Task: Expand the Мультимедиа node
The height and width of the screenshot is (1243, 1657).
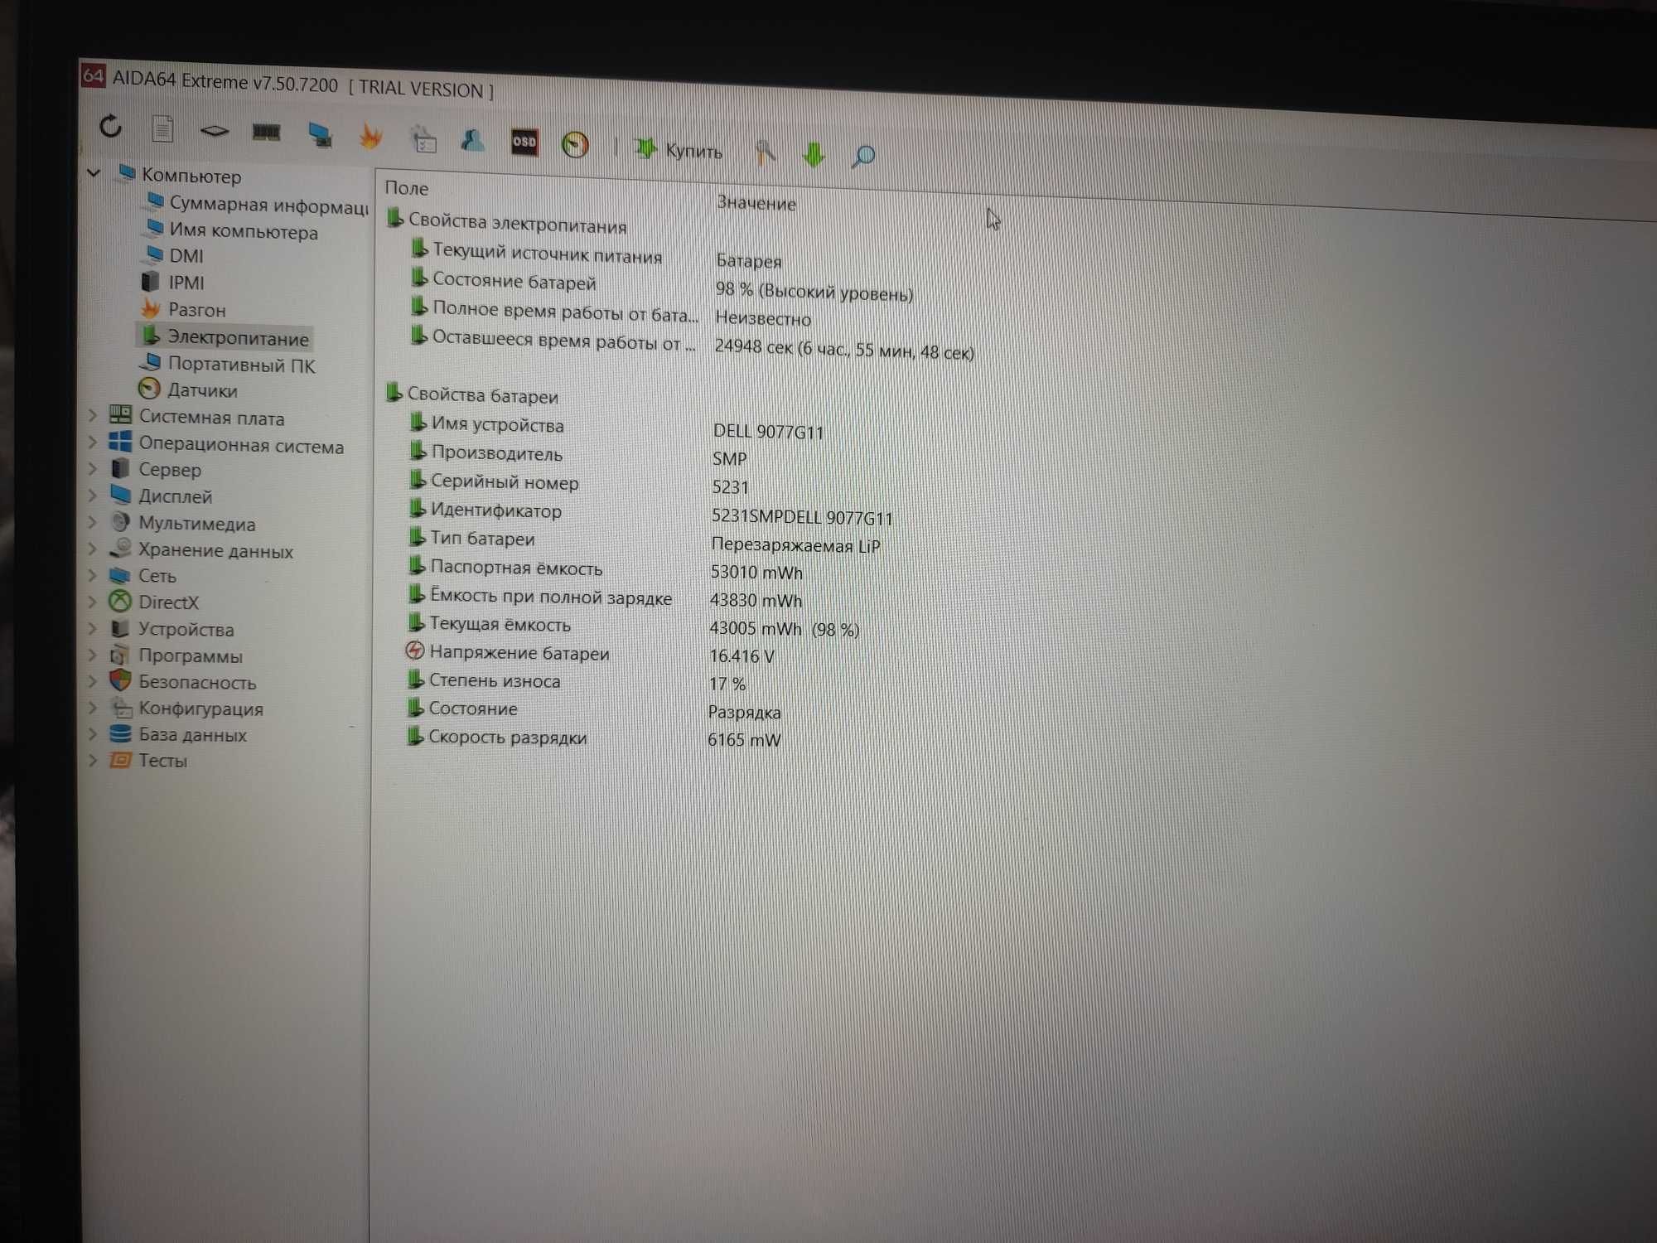Action: (x=92, y=522)
